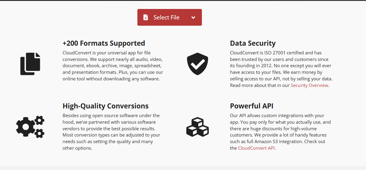Select the High-Quality Conversions heading
Screen dimensions: 366x170
tap(106, 106)
